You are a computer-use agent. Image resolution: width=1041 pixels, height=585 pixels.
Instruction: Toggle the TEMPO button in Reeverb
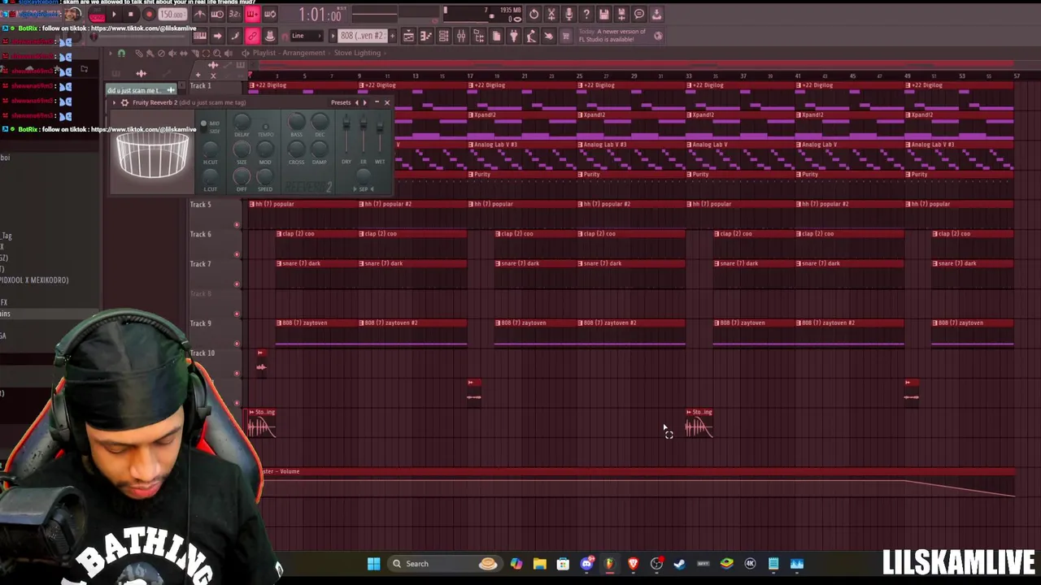point(265,127)
